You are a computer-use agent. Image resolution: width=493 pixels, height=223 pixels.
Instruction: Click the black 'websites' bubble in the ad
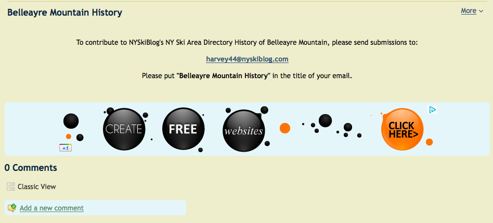tap(243, 130)
